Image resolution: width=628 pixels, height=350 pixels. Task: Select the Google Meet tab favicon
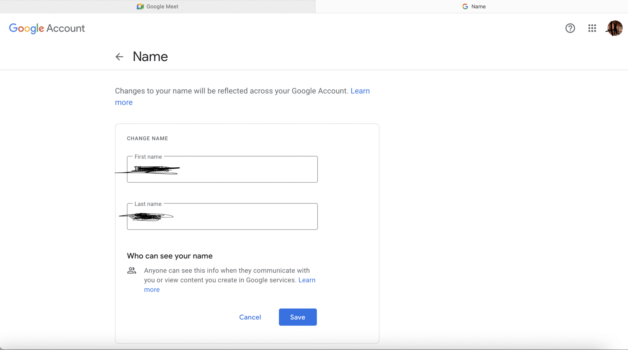(140, 6)
